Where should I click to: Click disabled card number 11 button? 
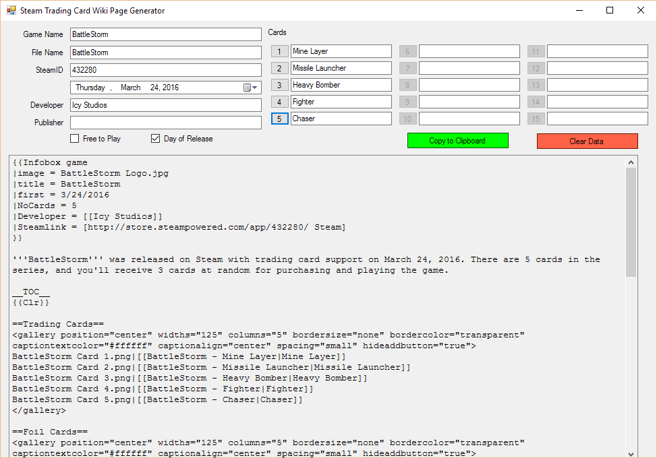536,51
